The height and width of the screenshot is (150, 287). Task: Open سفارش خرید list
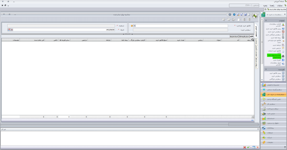click(276, 76)
